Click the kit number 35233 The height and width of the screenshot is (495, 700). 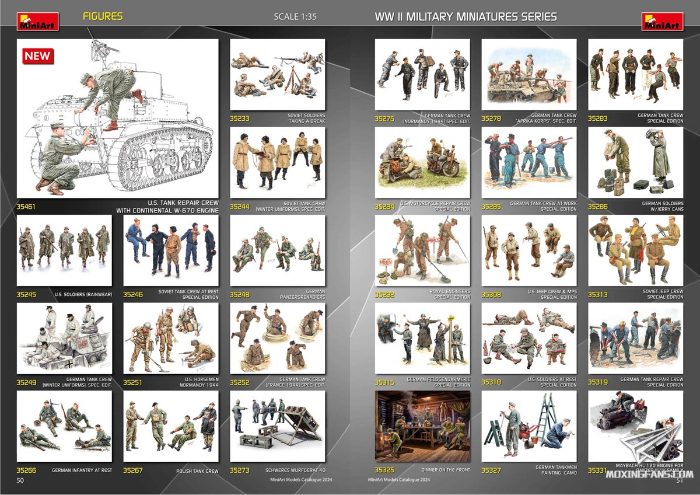(x=240, y=118)
